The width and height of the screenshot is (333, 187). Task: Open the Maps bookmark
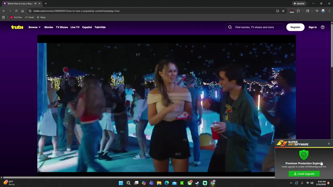point(41,17)
